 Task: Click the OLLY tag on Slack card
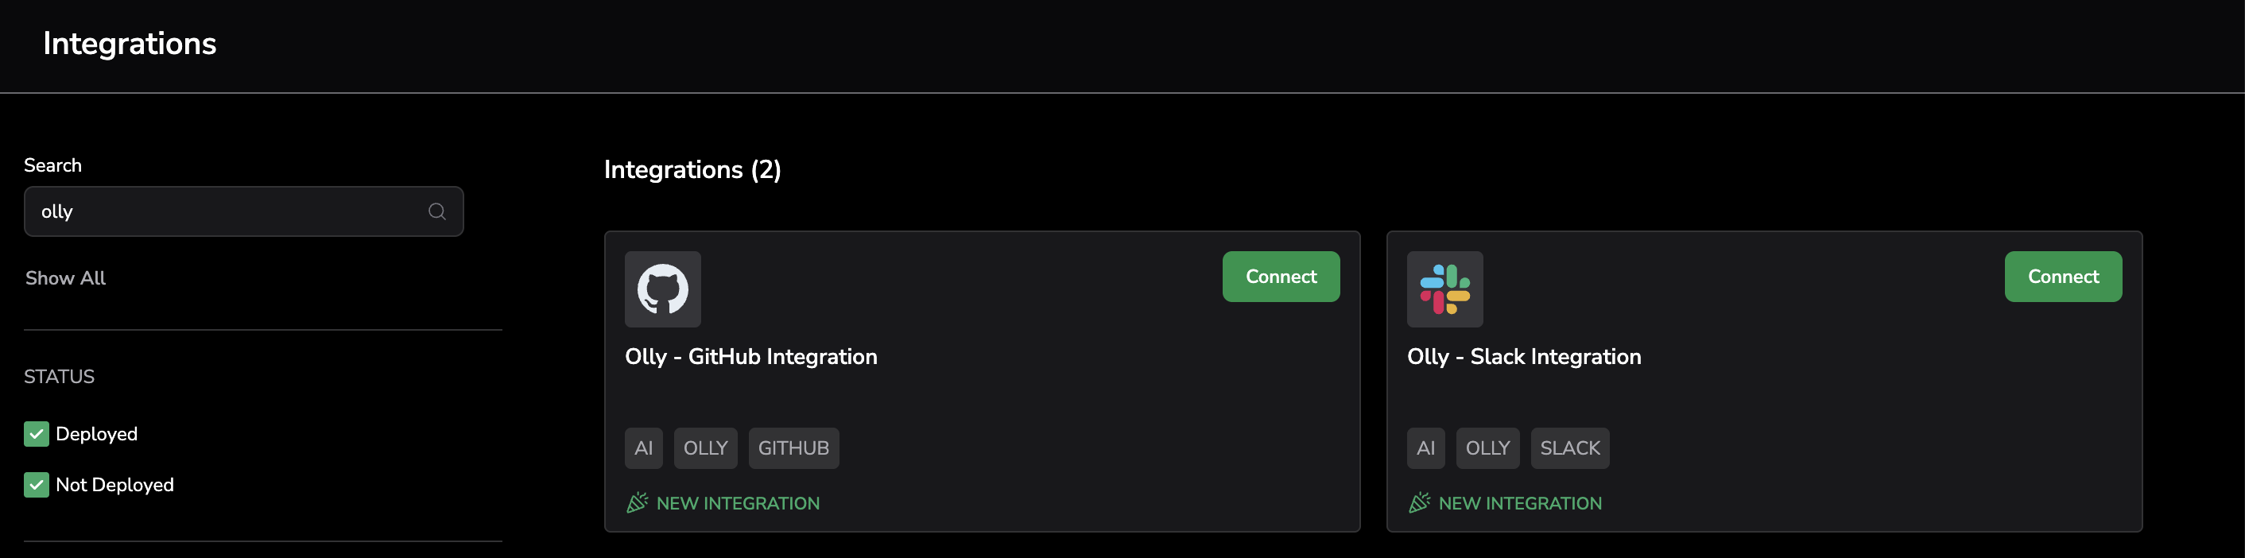1487,448
